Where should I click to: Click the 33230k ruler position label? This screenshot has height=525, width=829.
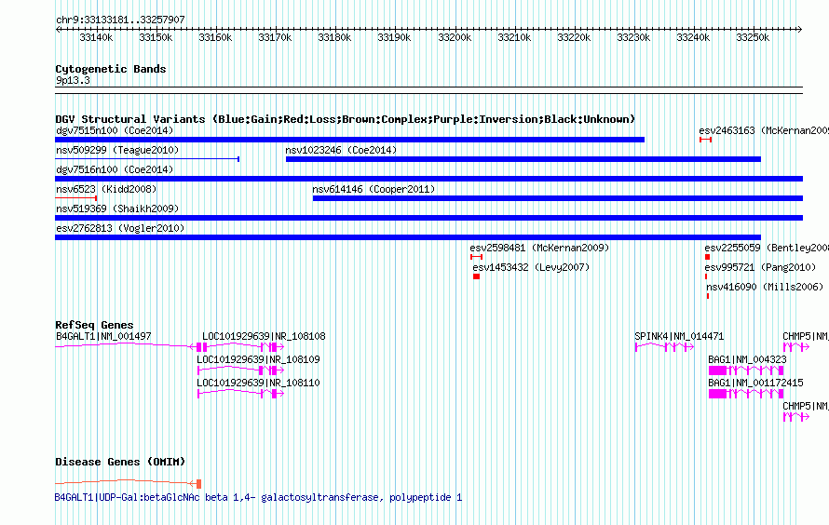click(x=633, y=37)
